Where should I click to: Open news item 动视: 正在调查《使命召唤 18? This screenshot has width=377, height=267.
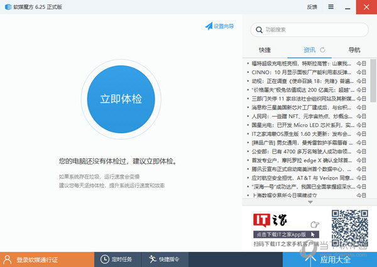tap(307, 81)
